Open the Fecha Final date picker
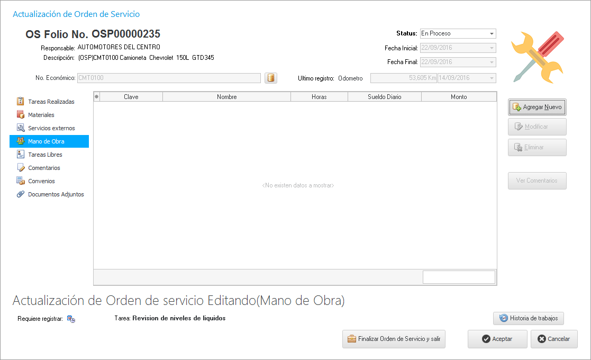The image size is (591, 360). point(492,62)
